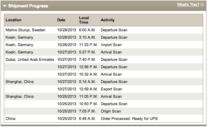
Task: Click the Dubai, United Arab Emirates location
Action: coord(30,60)
